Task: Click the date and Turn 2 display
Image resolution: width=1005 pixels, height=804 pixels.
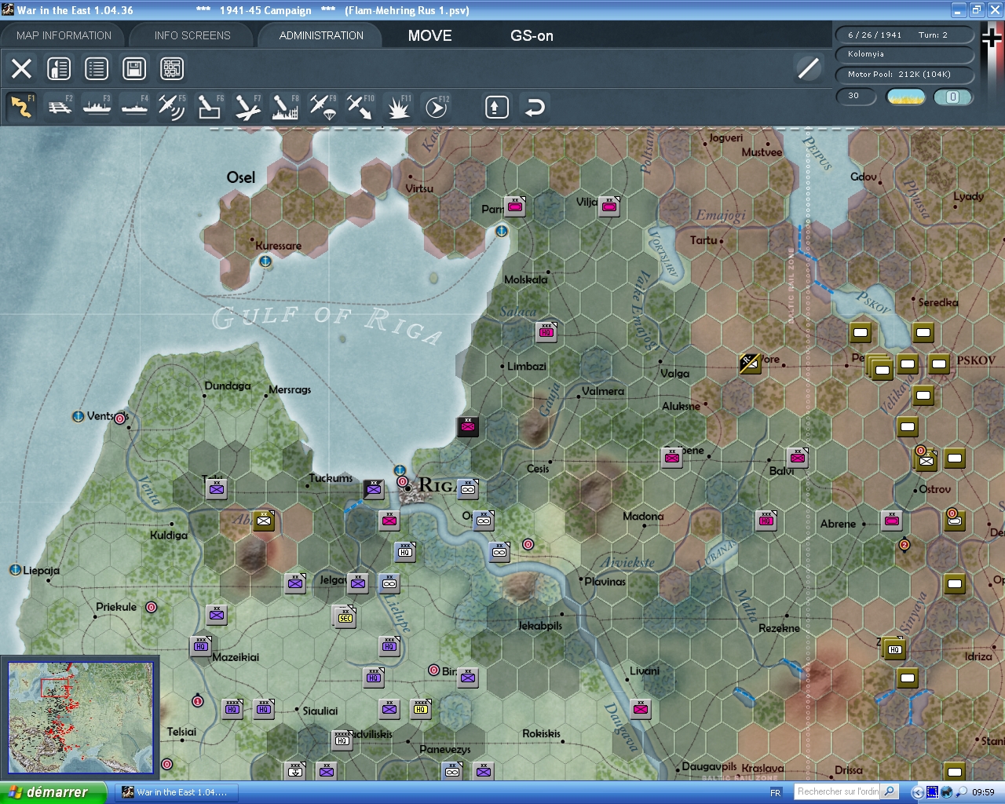Action: click(x=904, y=35)
